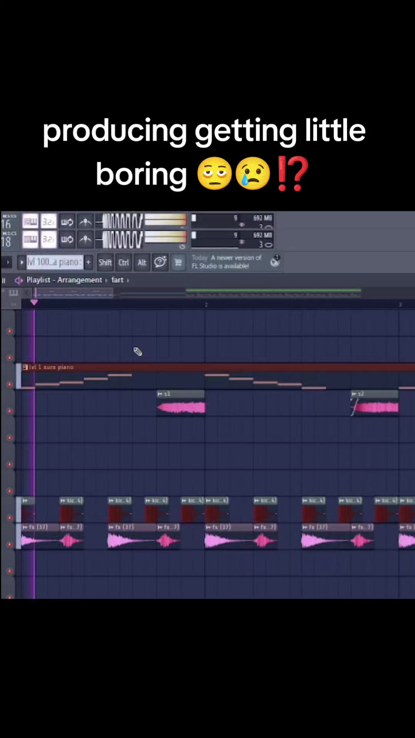Open arrow menu left of pattern selector
The image size is (415, 738).
pyautogui.click(x=8, y=262)
